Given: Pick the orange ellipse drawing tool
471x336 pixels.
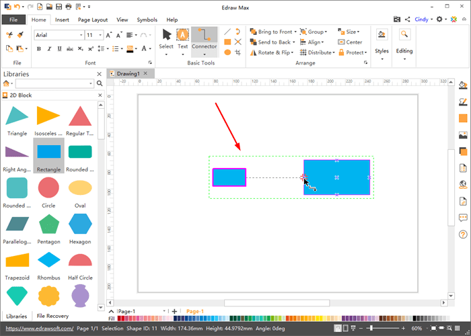Looking at the screenshot, I should tap(227, 52).
